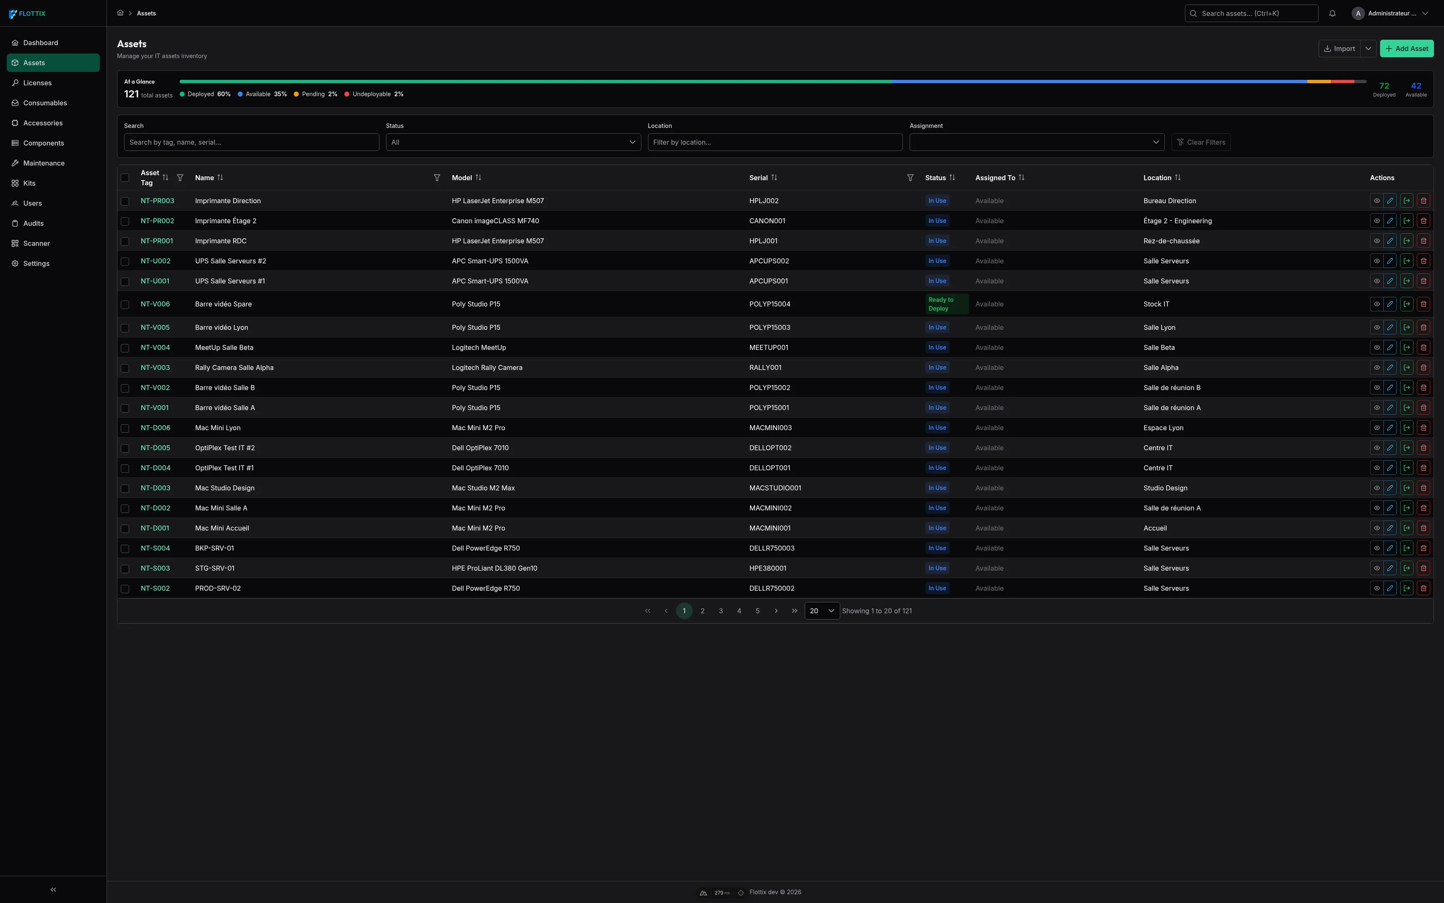The width and height of the screenshot is (1444, 903).
Task: Expand the Import options arrow
Action: click(x=1368, y=48)
